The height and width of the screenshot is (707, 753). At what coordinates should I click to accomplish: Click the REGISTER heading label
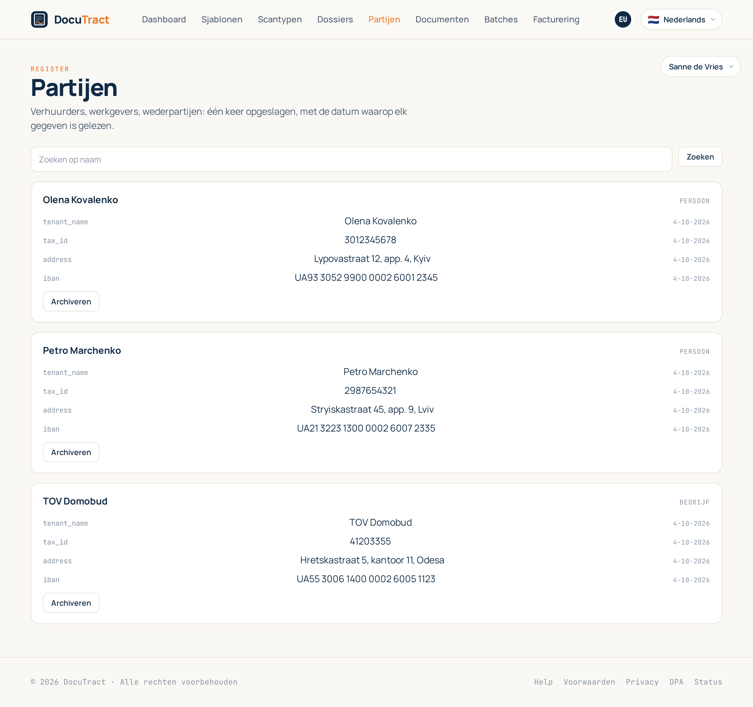[x=50, y=69]
